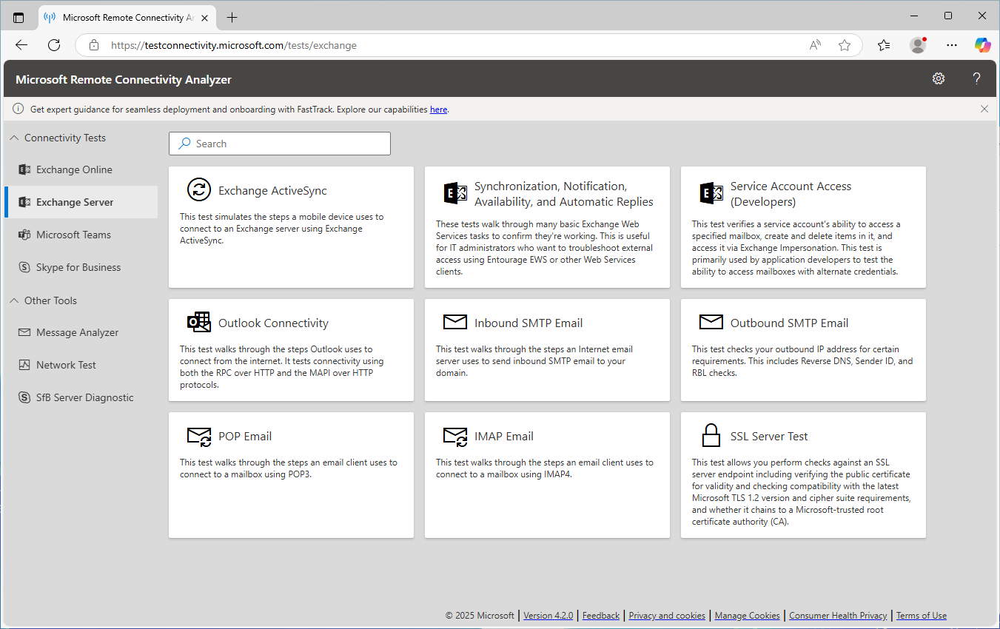Viewport: 1000px width, 629px height.
Task: Open the help question mark icon
Action: [977, 78]
